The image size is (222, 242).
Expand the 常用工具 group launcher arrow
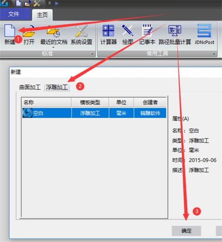(214, 54)
